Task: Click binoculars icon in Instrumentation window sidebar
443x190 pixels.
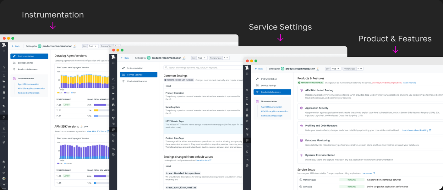Action: click(4, 92)
